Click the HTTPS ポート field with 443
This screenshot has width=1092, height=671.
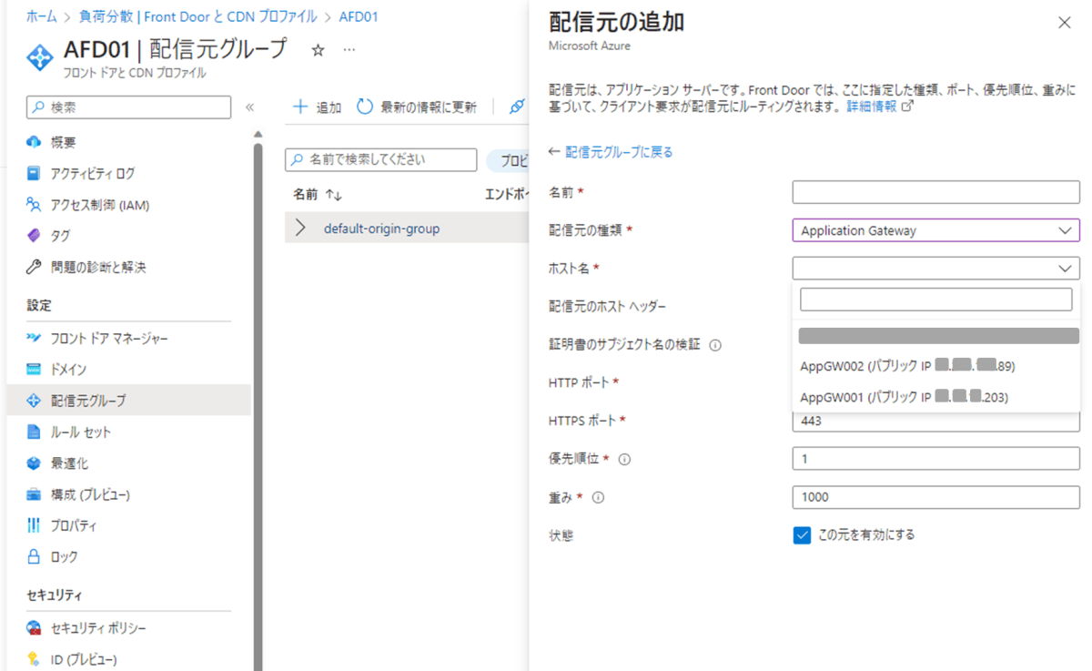tap(935, 421)
